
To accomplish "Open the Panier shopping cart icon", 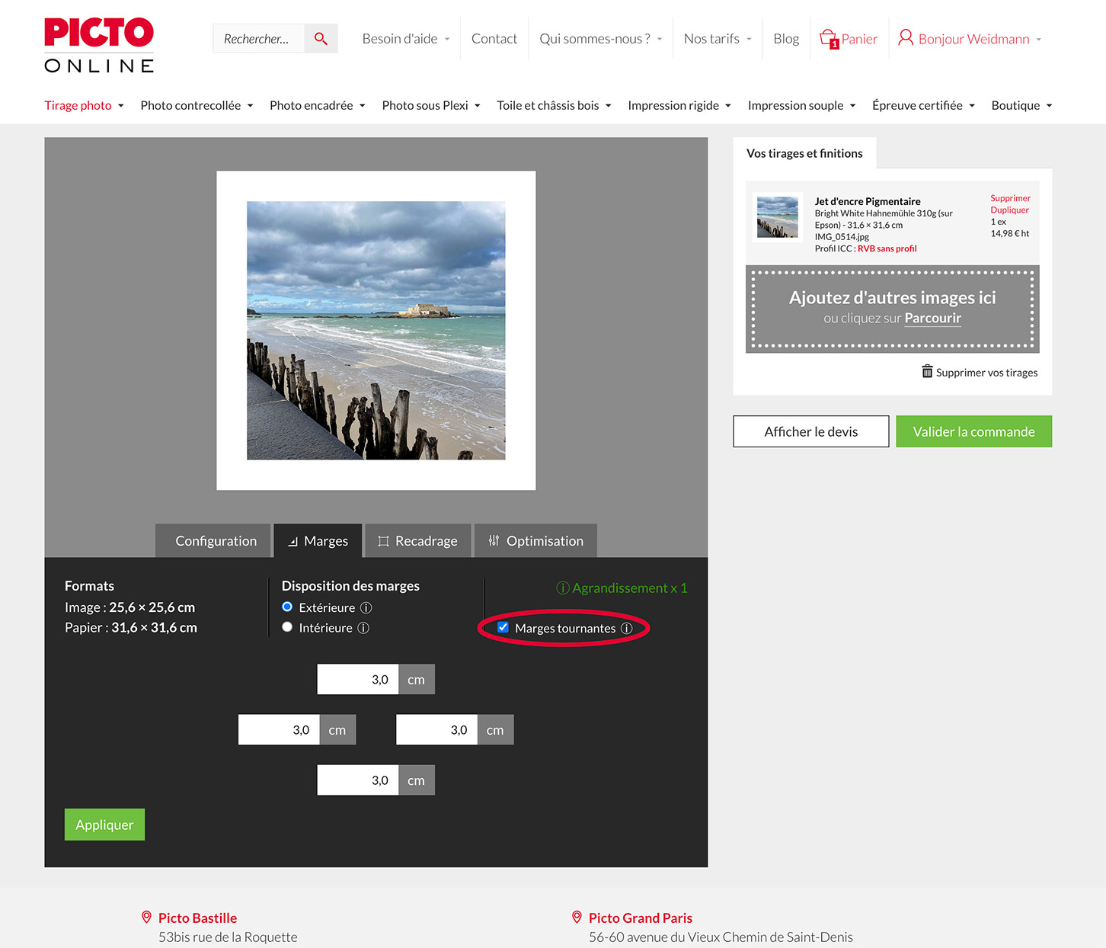I will point(829,38).
